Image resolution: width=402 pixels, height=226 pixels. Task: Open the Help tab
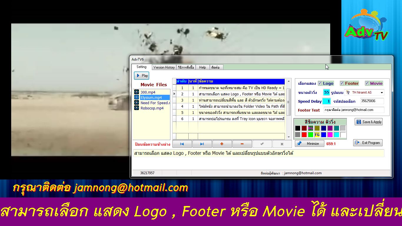tap(202, 67)
